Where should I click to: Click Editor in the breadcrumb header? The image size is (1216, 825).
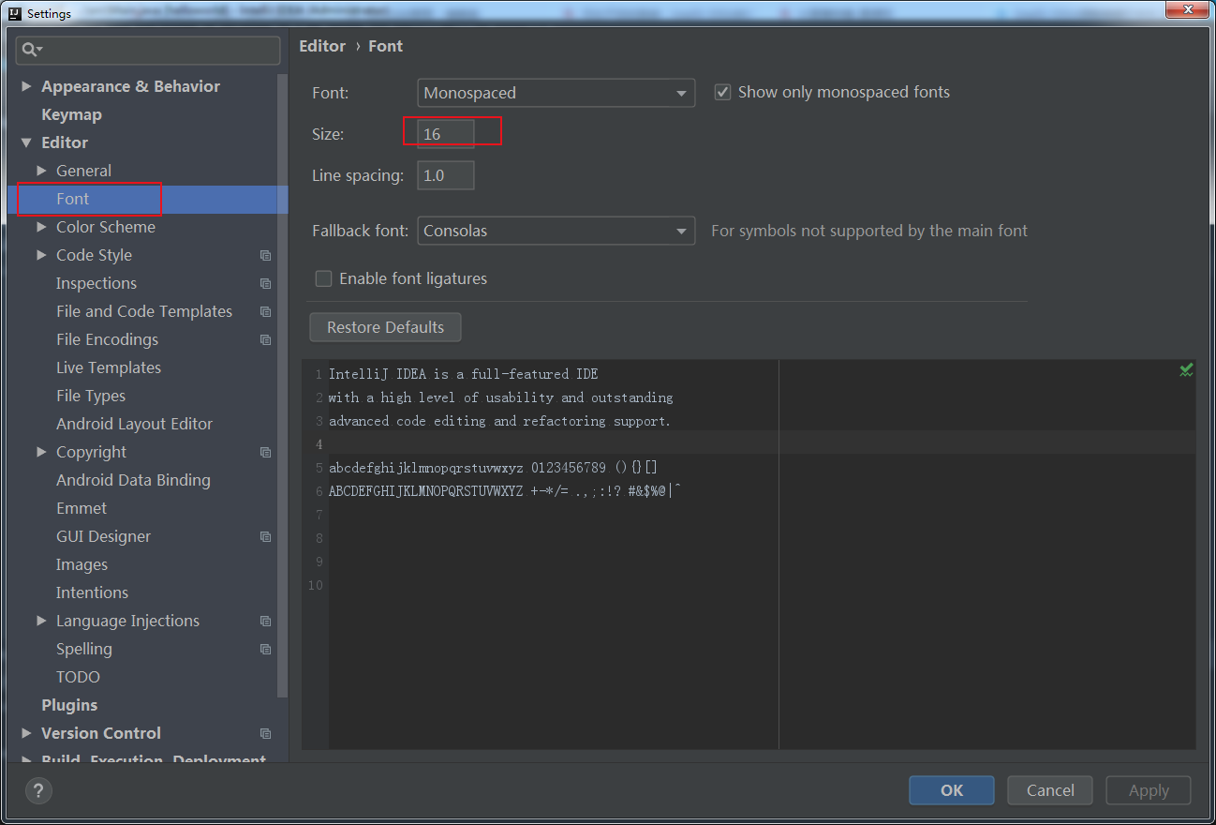pyautogui.click(x=322, y=46)
